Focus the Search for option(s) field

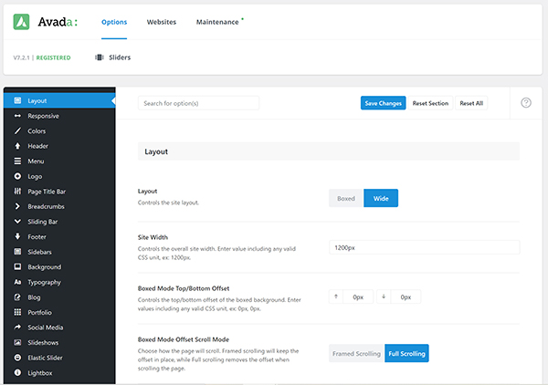click(198, 103)
